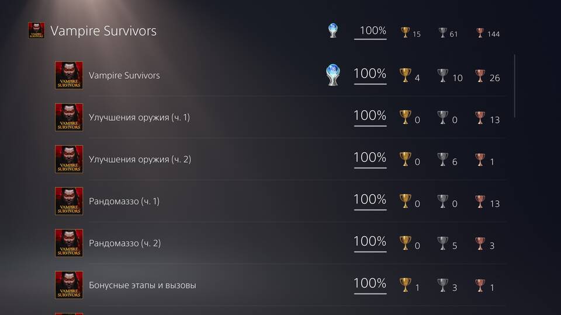Select Рандомаззо (ч. 2) trophy group
Screen dimensions: 561x315
coord(280,243)
